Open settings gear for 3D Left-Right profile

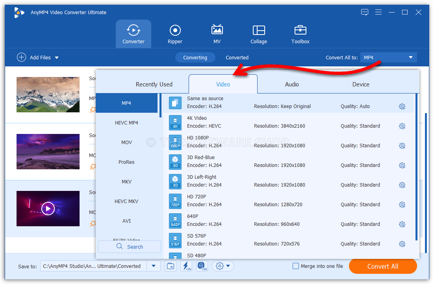(x=402, y=185)
